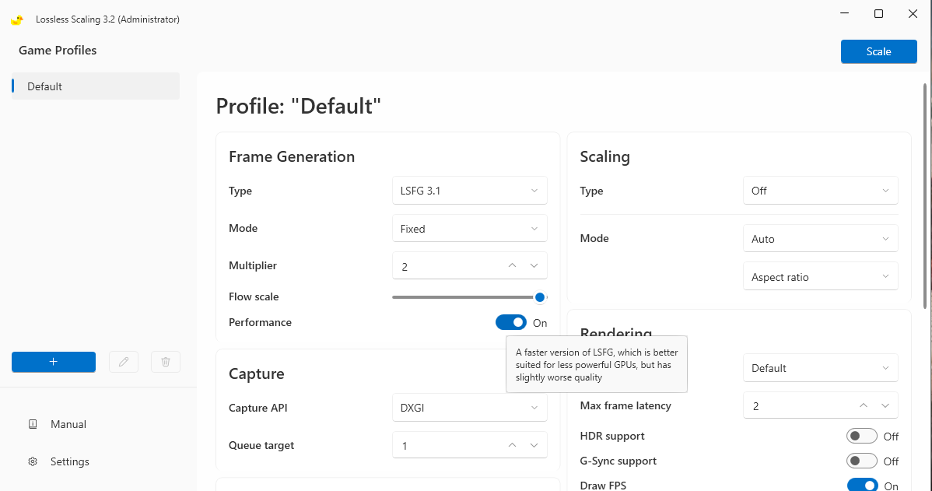
Task: Click the Frame Generation section heading
Action: [292, 156]
